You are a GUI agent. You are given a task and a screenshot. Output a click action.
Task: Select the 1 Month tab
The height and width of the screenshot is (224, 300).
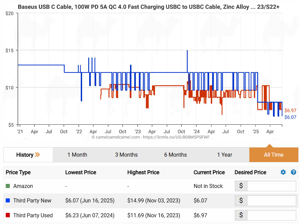click(77, 155)
